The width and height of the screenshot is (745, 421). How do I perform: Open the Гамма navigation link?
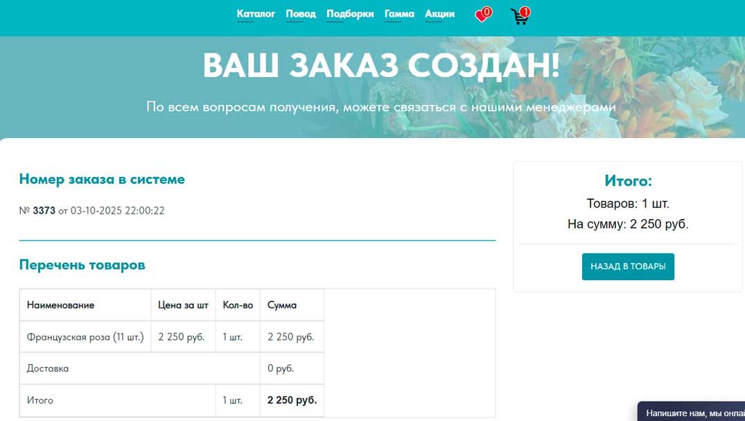click(399, 14)
